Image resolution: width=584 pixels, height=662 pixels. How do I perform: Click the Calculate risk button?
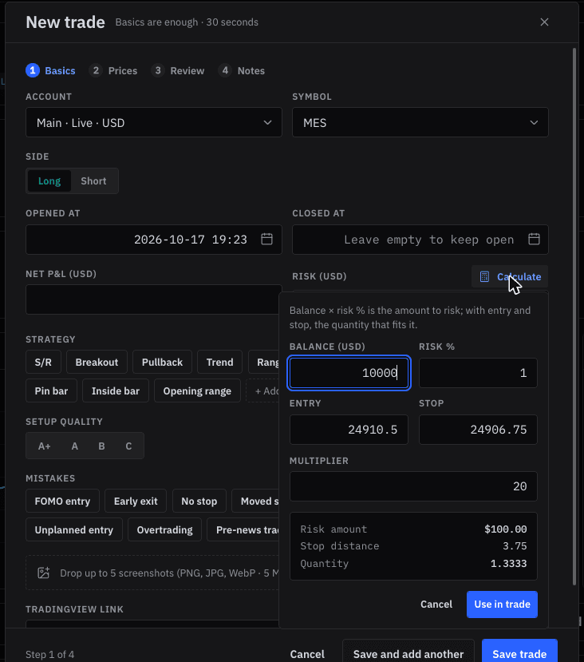click(x=510, y=276)
